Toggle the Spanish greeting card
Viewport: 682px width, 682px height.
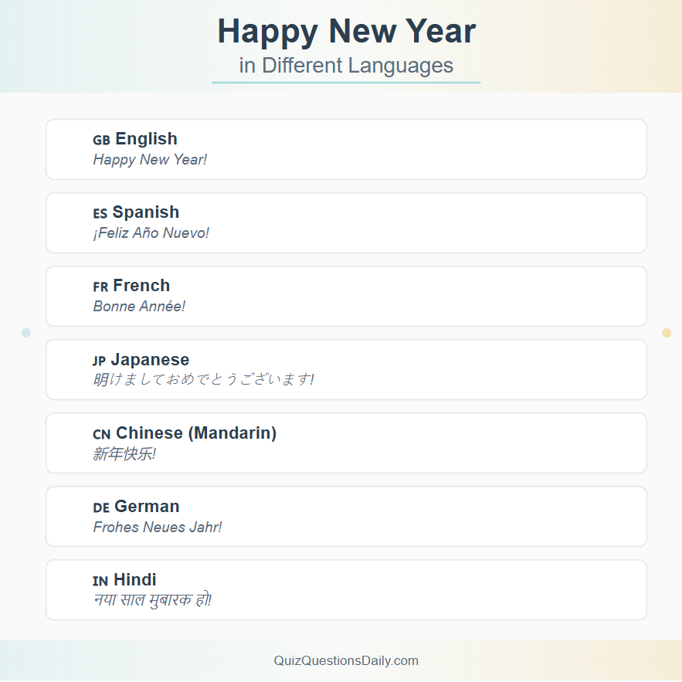(x=346, y=222)
